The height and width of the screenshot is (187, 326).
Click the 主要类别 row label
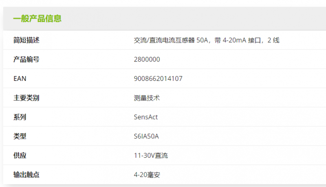coord(26,98)
